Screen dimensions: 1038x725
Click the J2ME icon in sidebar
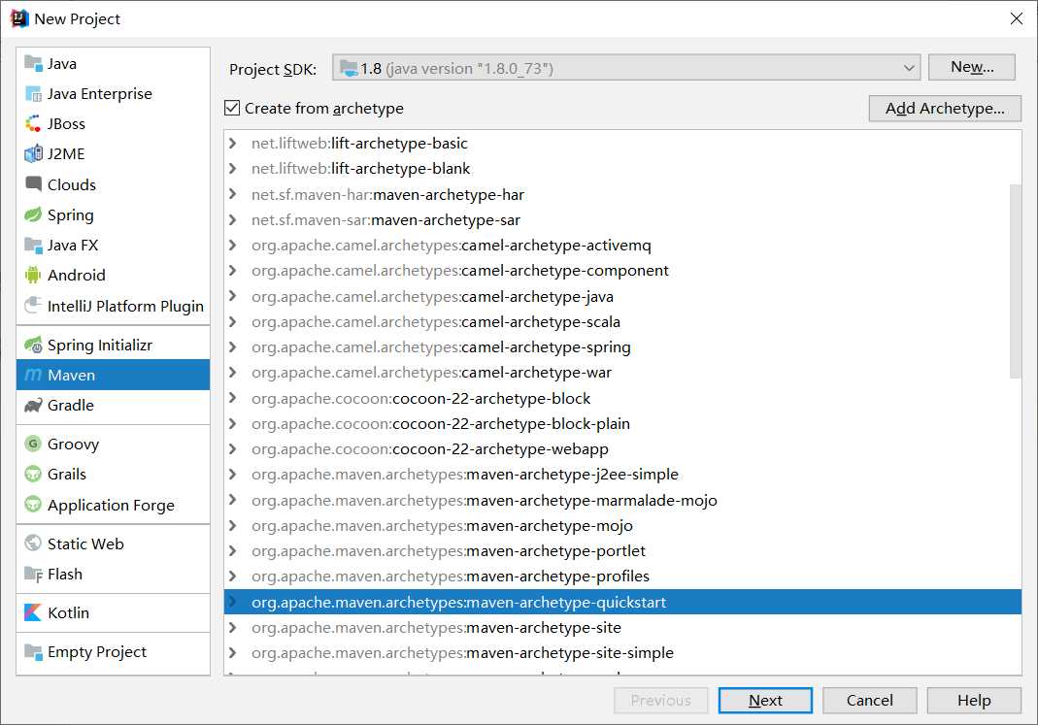33,154
